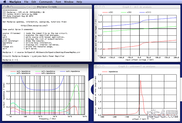Click the 'input offset voltage / (mV)' axis label
The width and height of the screenshot is (182, 123).
point(139,60)
